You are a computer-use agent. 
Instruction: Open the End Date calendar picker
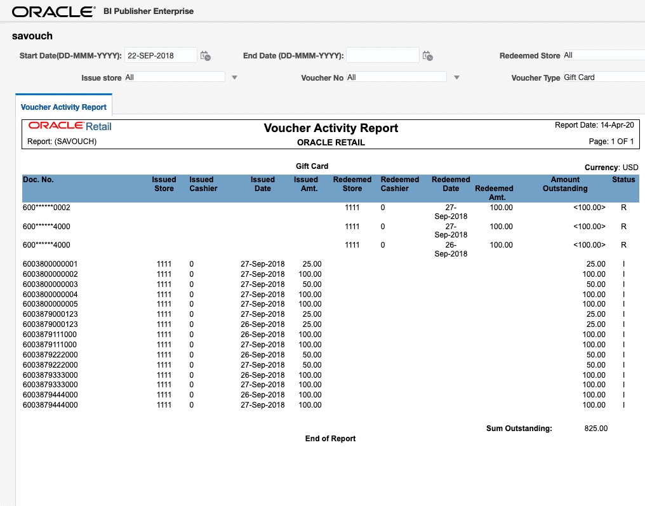(x=427, y=55)
